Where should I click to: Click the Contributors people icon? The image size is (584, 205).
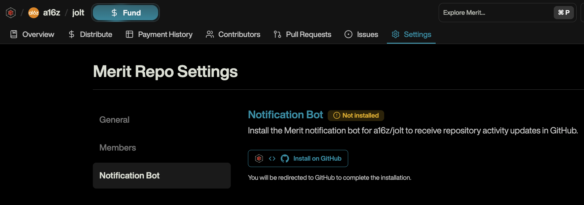[x=210, y=34]
